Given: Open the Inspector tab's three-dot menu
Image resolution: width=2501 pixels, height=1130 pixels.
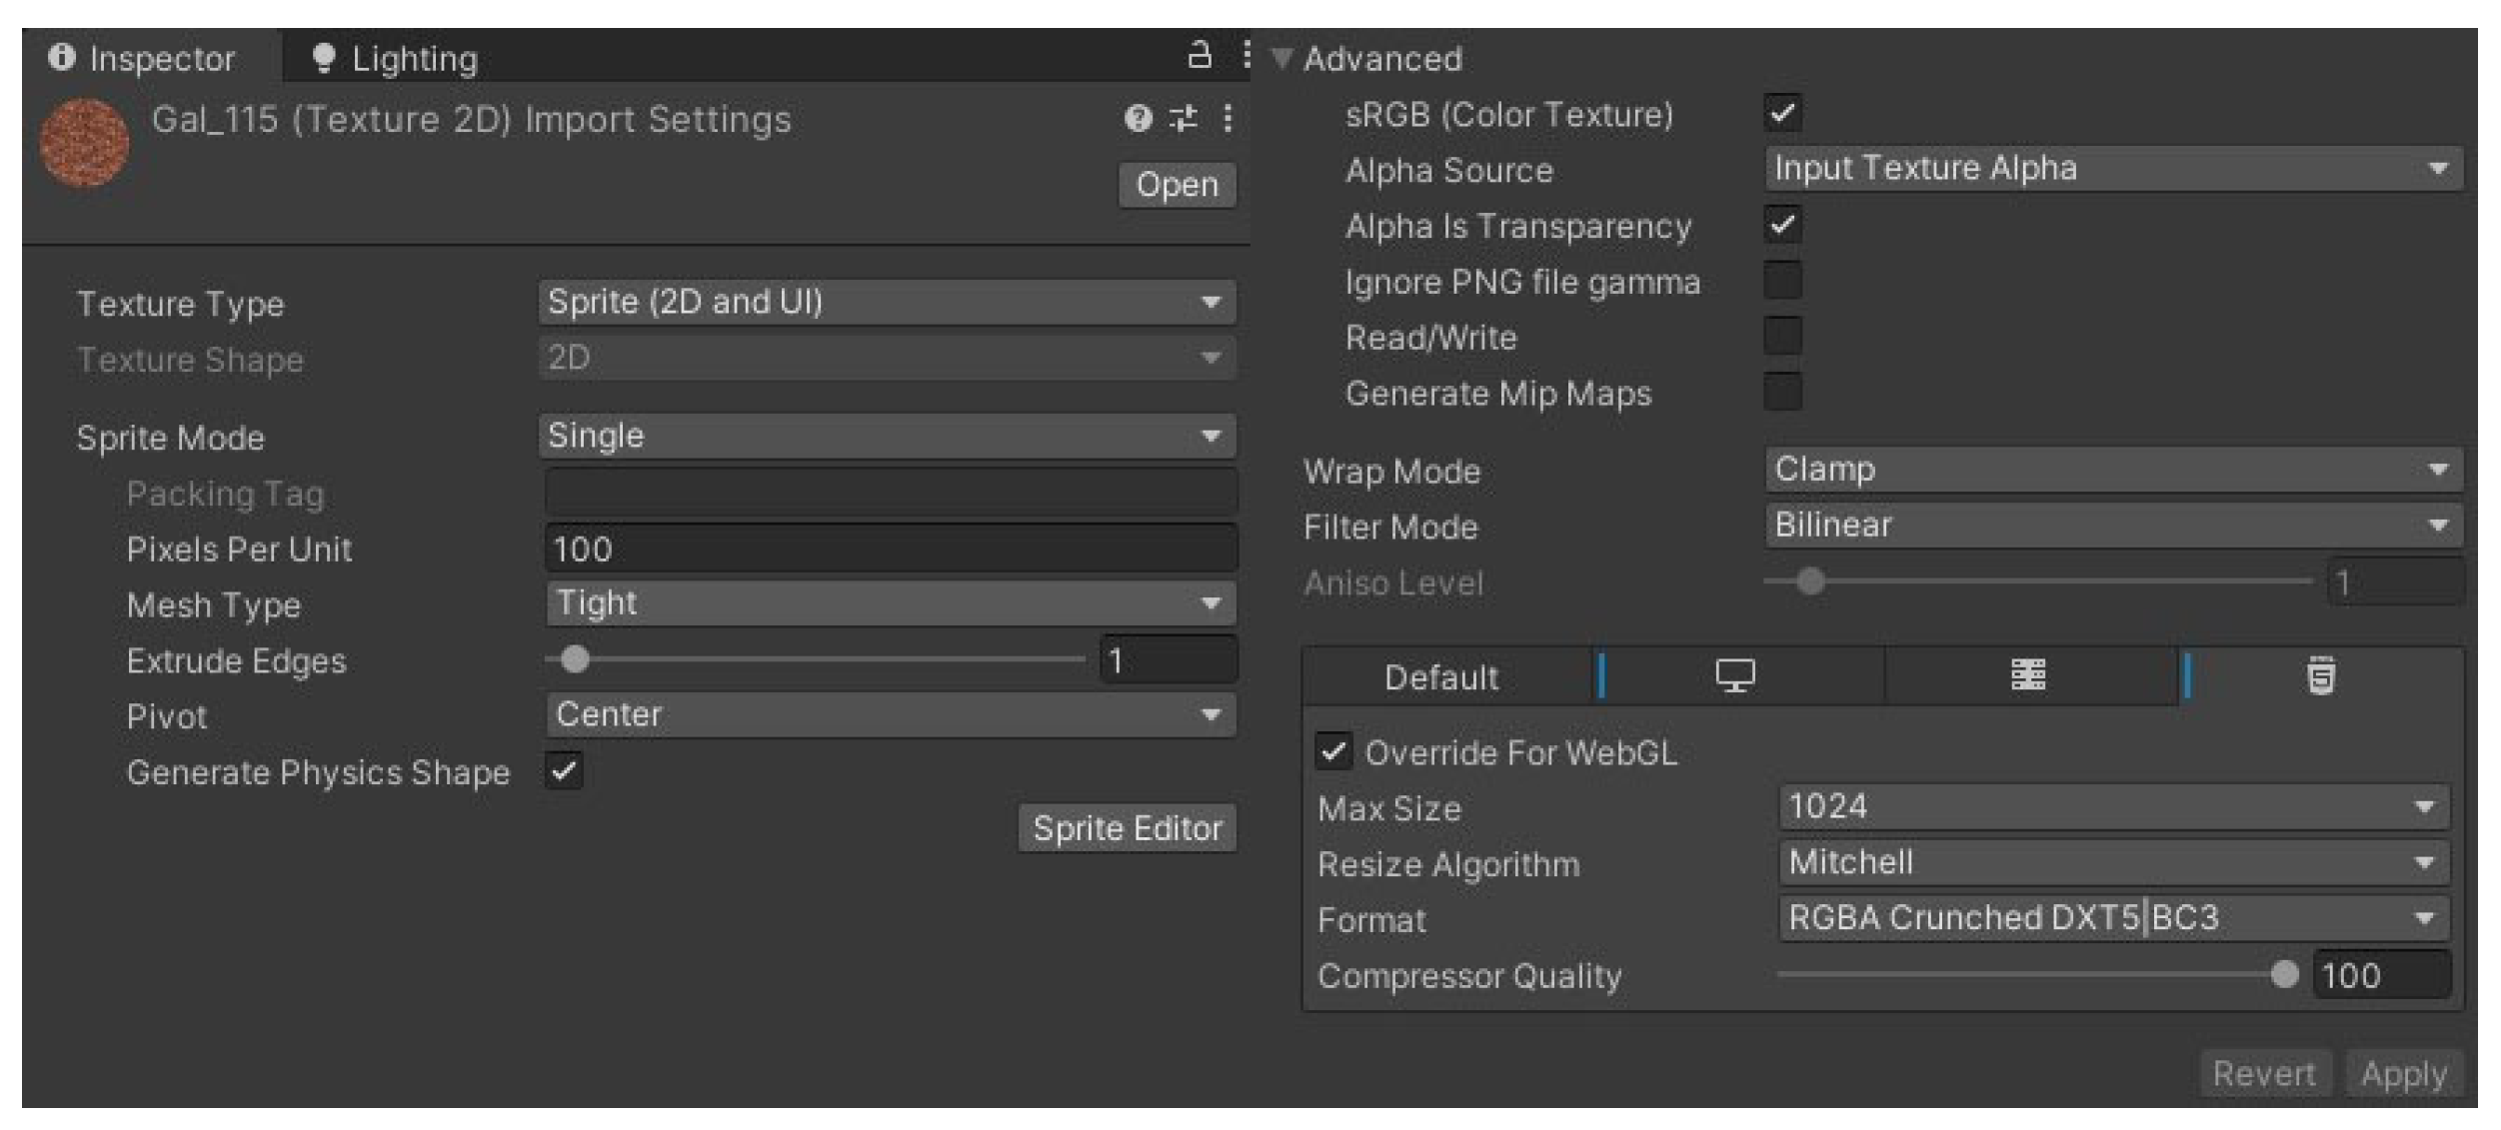Looking at the screenshot, I should (x=1246, y=55).
